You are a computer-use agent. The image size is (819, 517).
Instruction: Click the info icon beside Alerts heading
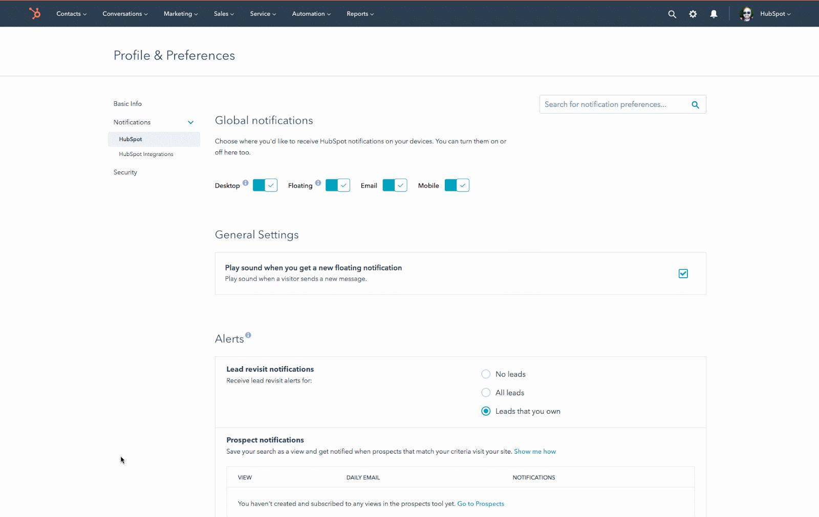(248, 335)
